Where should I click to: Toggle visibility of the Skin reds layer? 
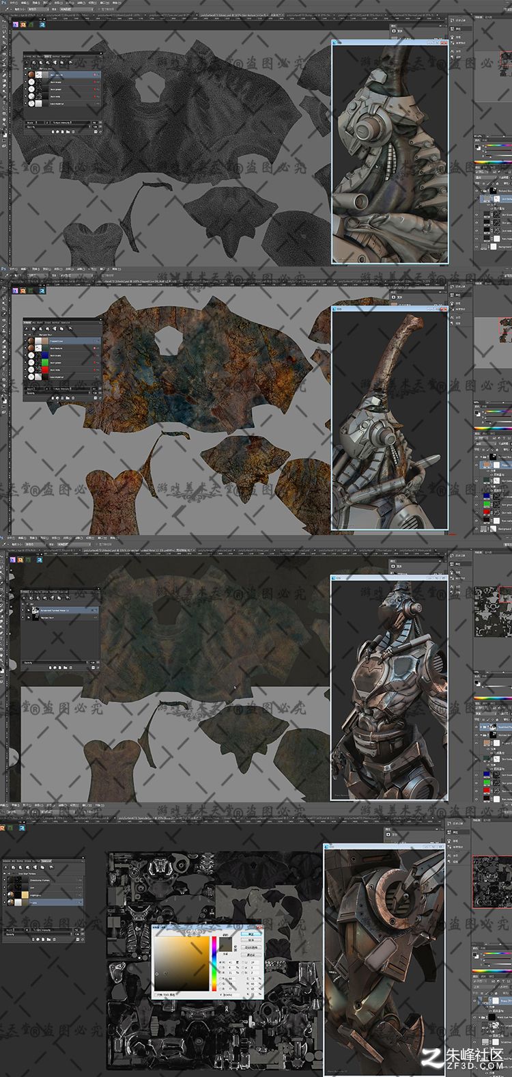[25, 370]
